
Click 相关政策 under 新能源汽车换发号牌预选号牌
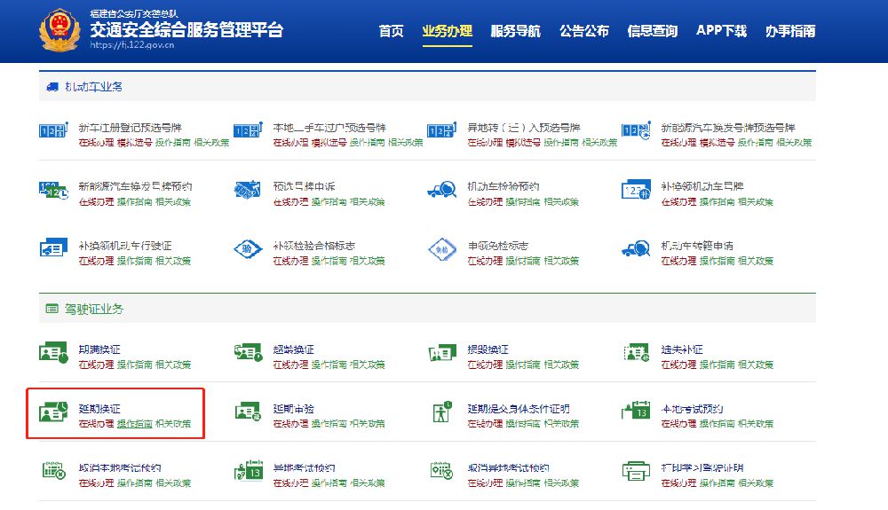click(x=794, y=143)
